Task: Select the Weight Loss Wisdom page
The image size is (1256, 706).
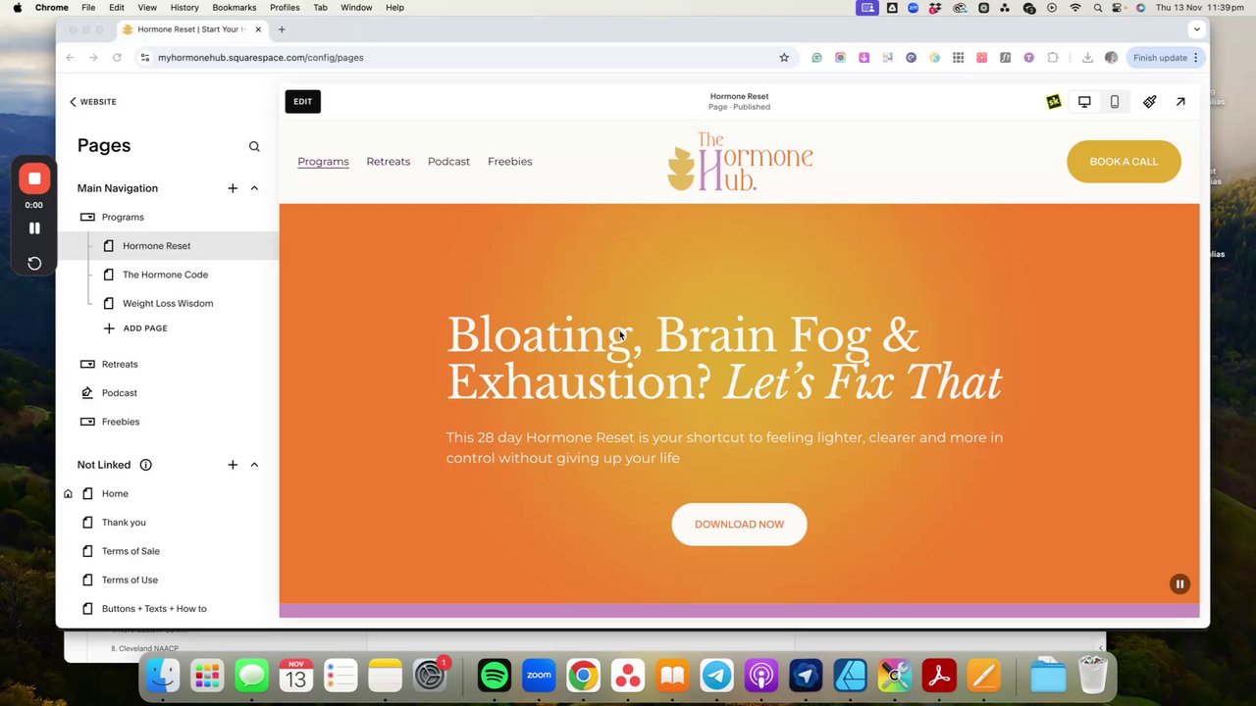Action: (168, 303)
